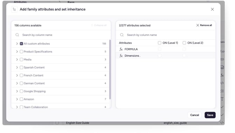Expand the French Content group
The height and width of the screenshot is (133, 235).
coord(17,75)
